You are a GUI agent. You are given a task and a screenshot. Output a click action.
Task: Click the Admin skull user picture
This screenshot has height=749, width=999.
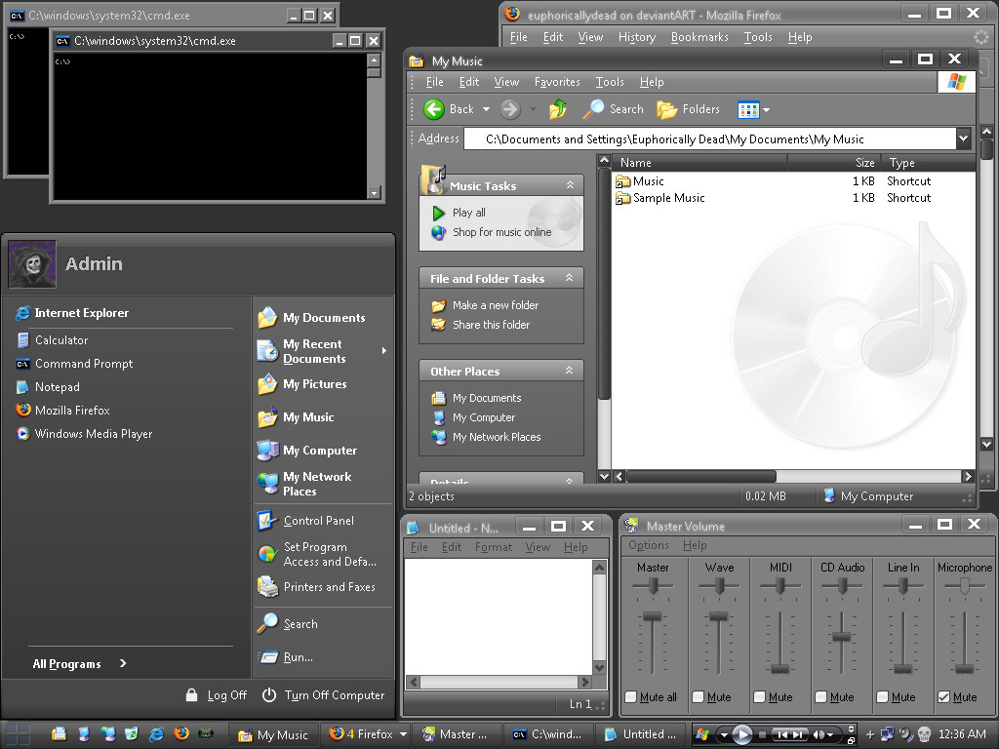coord(32,264)
